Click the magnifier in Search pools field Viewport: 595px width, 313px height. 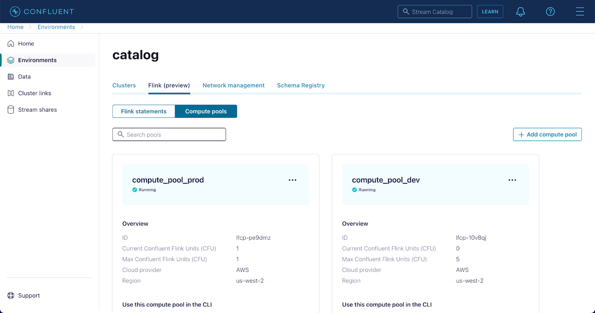click(120, 134)
